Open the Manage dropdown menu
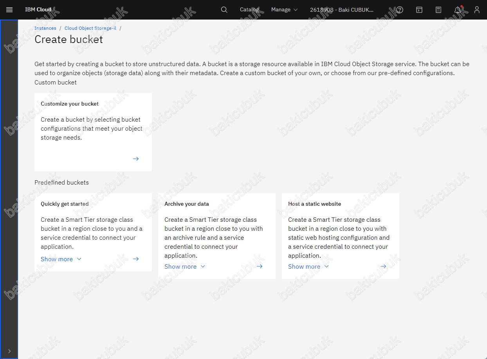Screen dimensions: 487x359 (284, 10)
